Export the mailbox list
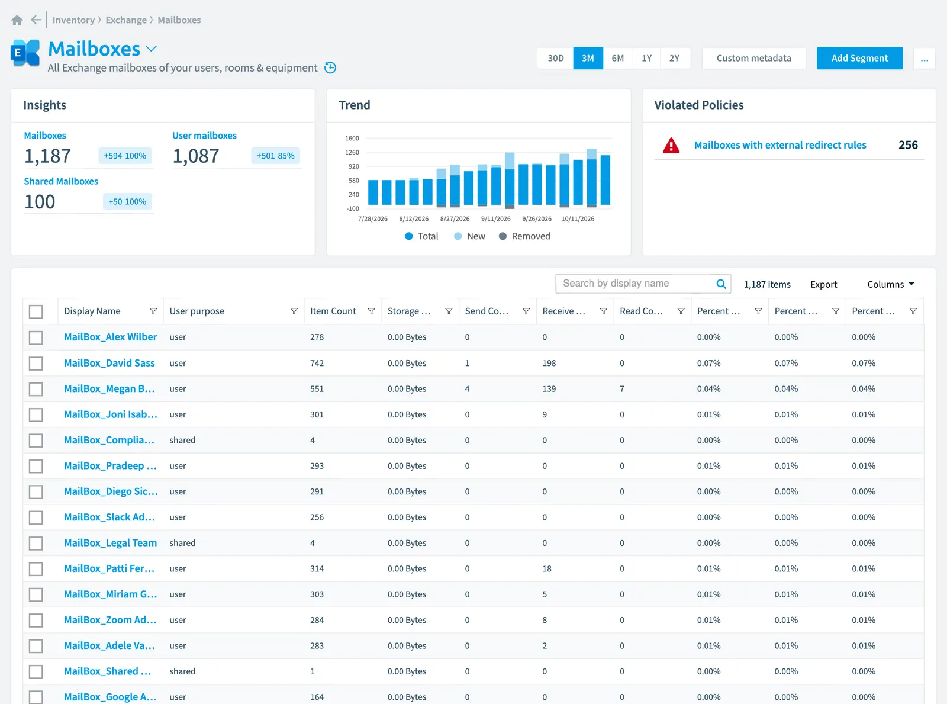 click(x=823, y=284)
